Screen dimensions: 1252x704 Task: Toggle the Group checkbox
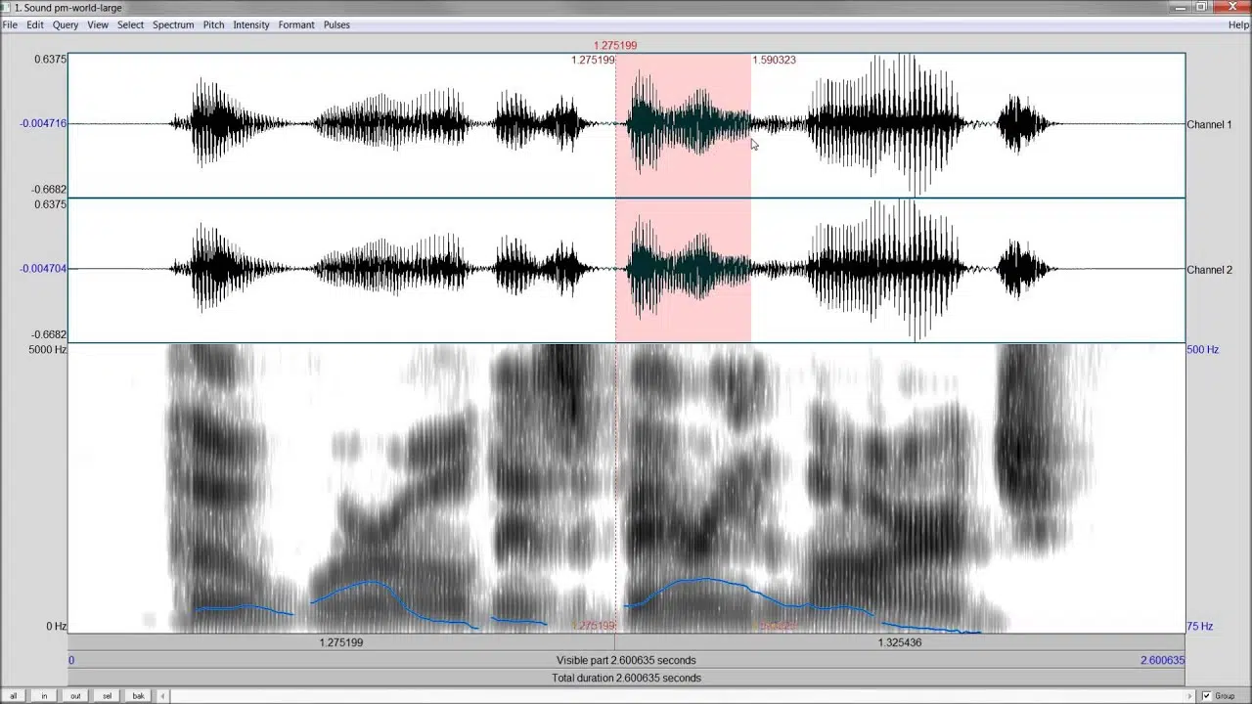(x=1206, y=696)
